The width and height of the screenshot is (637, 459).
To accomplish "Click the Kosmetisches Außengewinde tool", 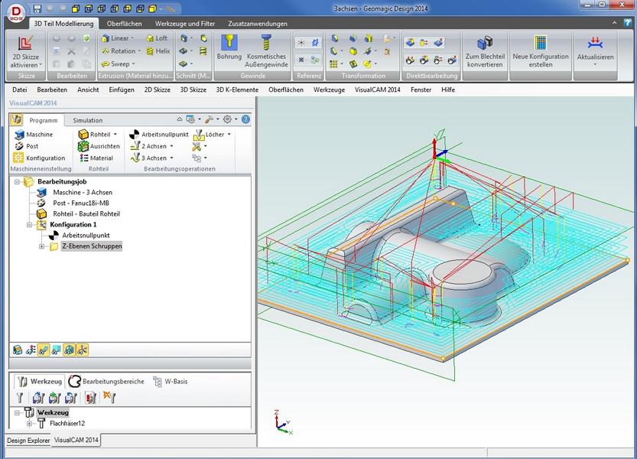I will (x=266, y=50).
